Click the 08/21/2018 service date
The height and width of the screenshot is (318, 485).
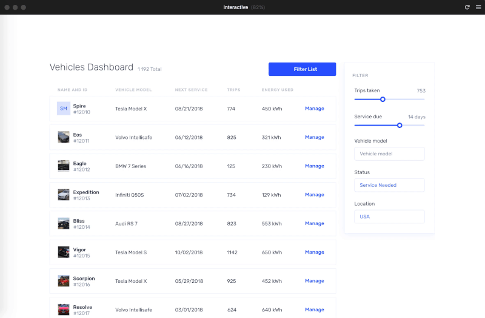pos(189,109)
